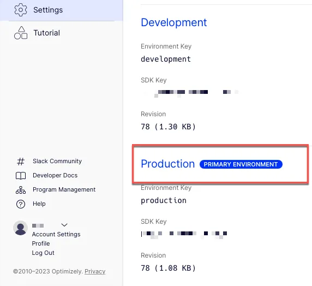Click the Tutorial shapes icon
312x286 pixels.
(21, 33)
